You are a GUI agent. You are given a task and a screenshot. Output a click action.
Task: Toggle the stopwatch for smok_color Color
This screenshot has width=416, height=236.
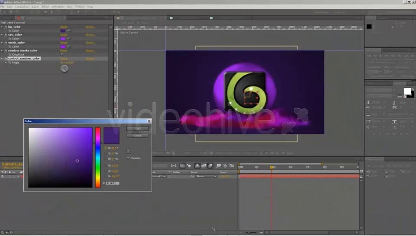(10, 47)
